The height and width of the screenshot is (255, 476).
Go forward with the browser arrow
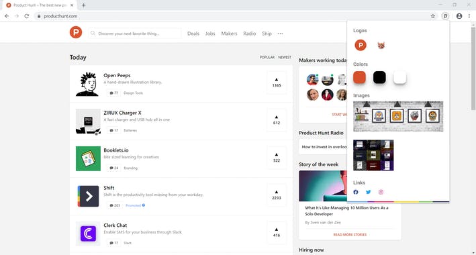[17, 16]
